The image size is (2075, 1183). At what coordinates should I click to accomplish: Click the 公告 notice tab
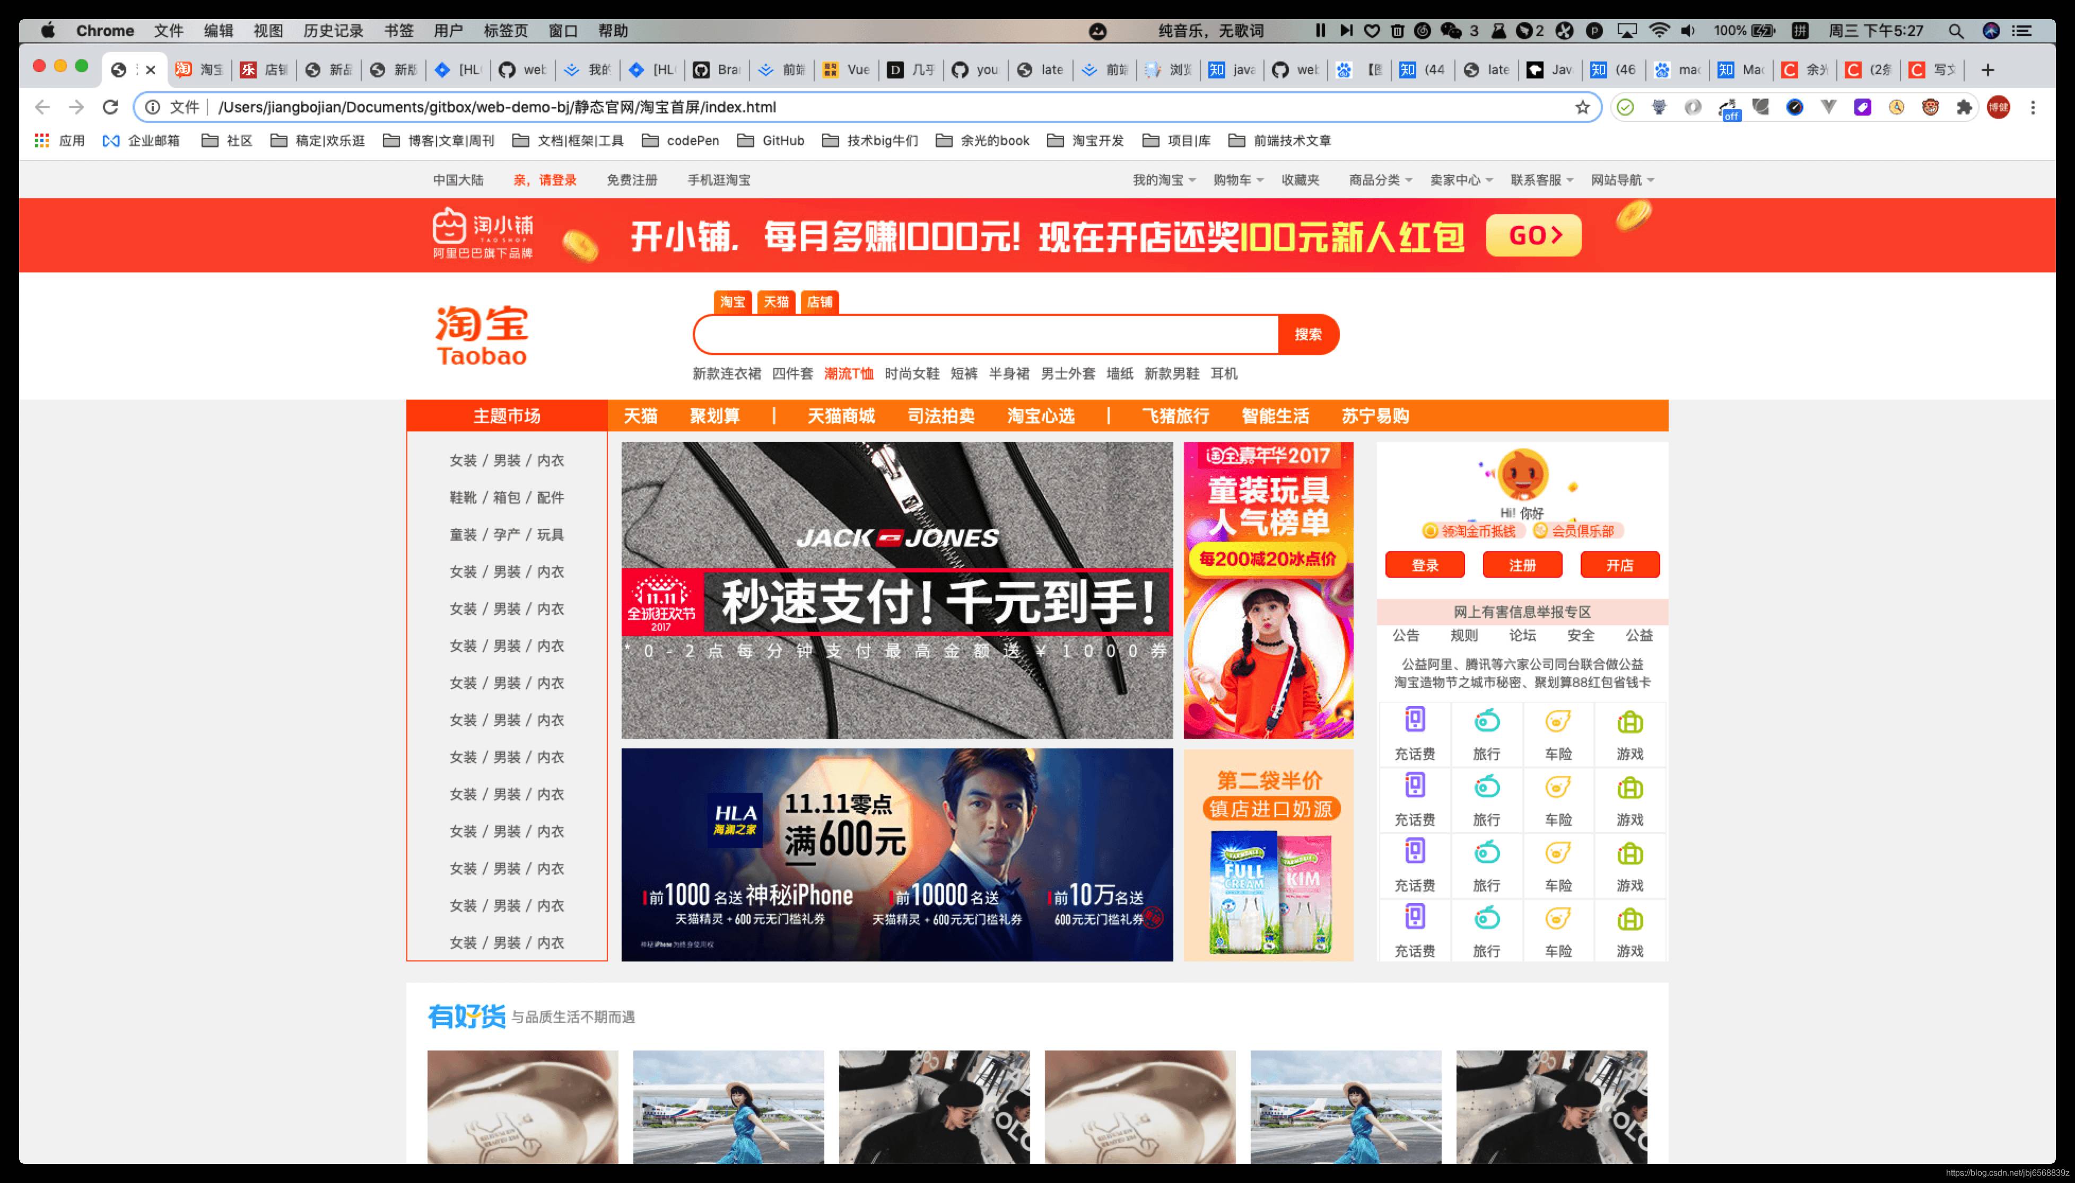point(1406,635)
